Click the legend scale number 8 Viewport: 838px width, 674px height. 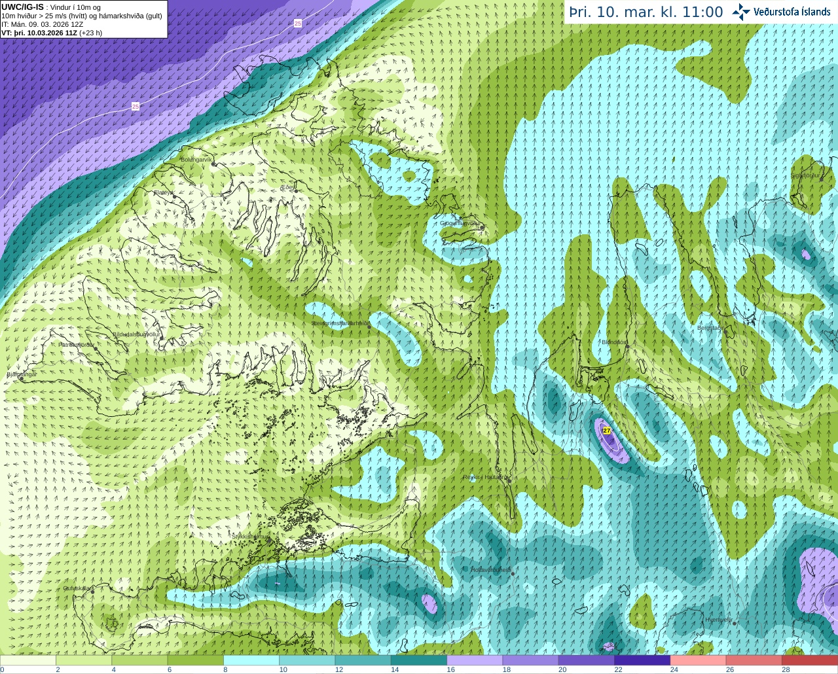click(226, 669)
